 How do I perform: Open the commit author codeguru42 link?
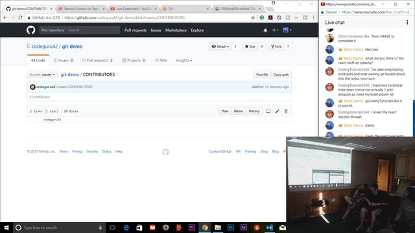pos(46,87)
